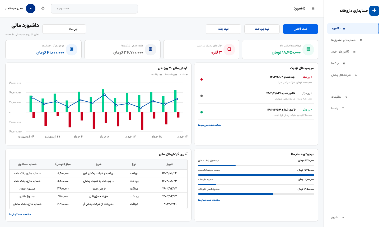Screen dimensions: 383x227
Task: Click the ثبت چک button
Action: point(223,29)
